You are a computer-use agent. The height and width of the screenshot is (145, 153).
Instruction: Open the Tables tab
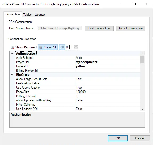click(27, 15)
